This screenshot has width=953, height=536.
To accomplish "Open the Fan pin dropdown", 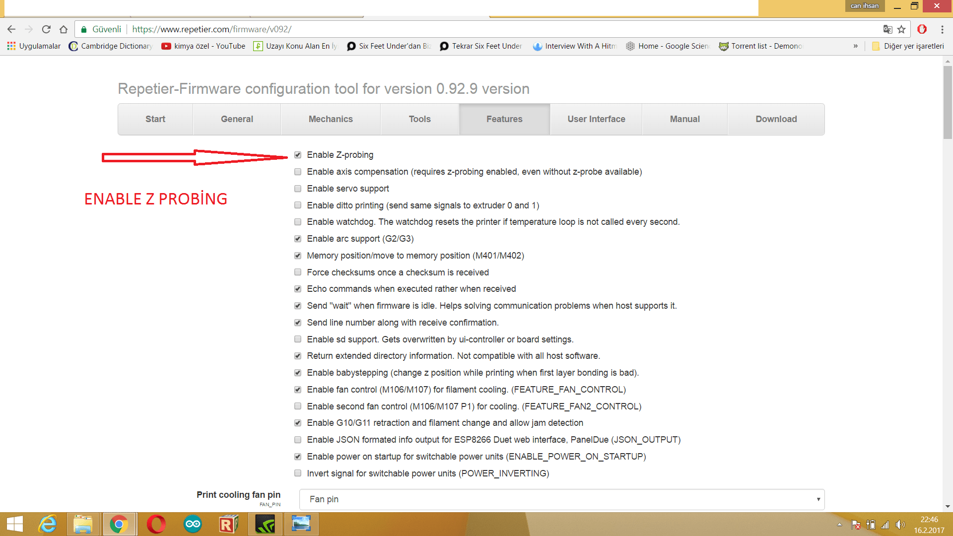I will coord(561,499).
